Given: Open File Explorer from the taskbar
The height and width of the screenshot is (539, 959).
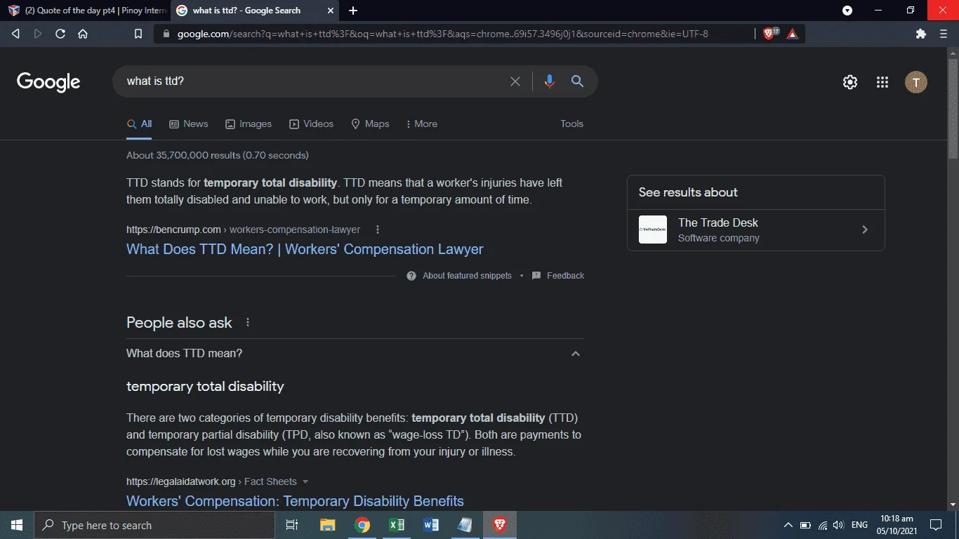Looking at the screenshot, I should click(x=327, y=525).
